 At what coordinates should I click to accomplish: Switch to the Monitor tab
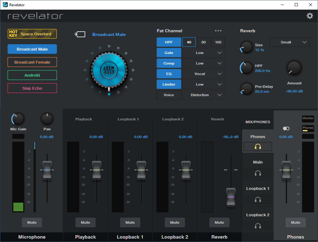coord(308,119)
